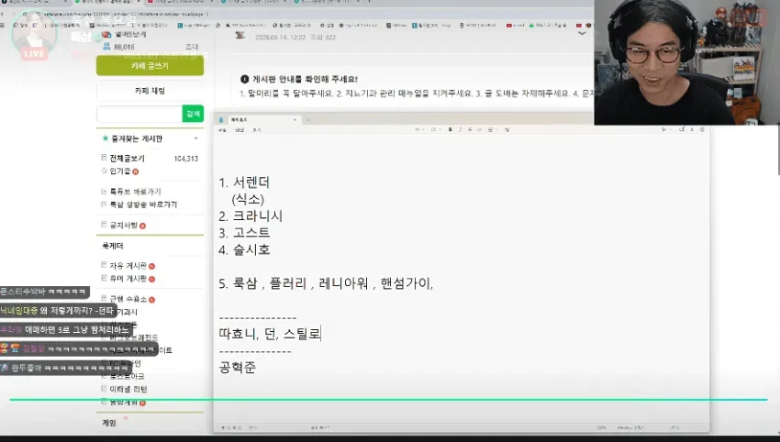Toggle bold in Notepad toolbar
This screenshot has width=780, height=442.
point(451,130)
